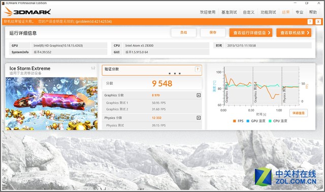Toggle FPS legend entry in chart
325x192 pixels.
click(x=238, y=121)
